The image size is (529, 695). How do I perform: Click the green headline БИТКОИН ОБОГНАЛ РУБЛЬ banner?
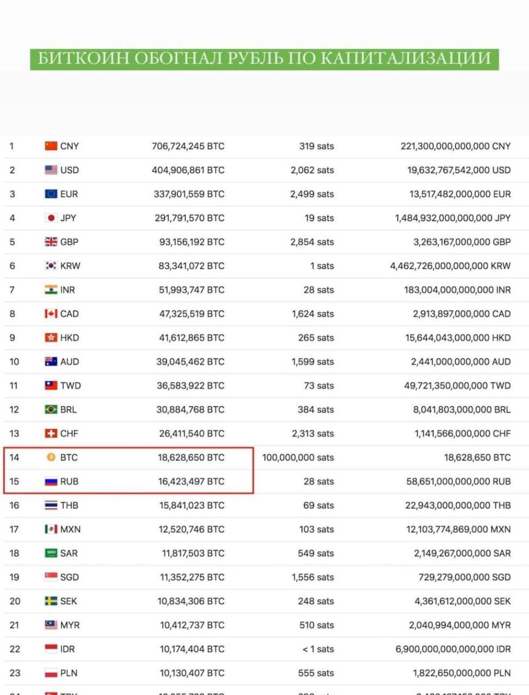264,58
